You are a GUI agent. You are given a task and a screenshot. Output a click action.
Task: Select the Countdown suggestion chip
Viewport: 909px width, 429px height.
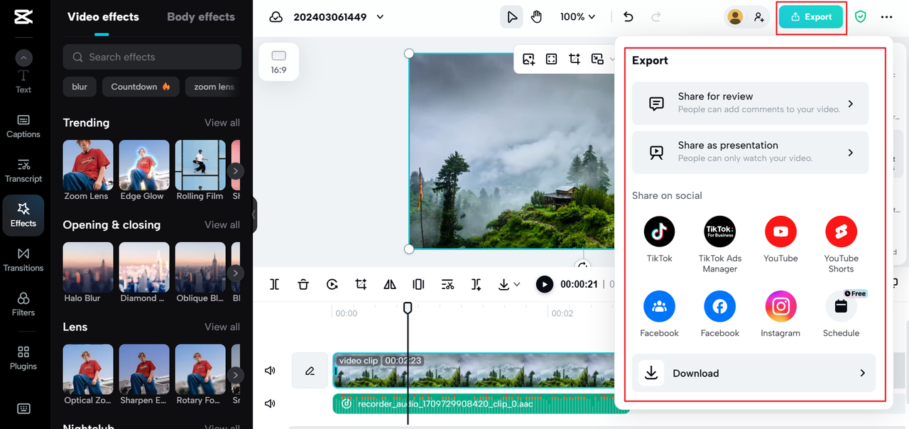click(141, 87)
